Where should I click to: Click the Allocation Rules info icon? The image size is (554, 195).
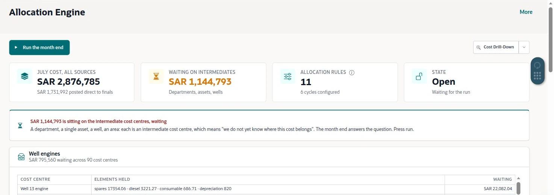(352, 72)
